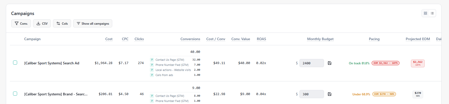Click the 40.00 total conversions value
Screen dimensions: 449x104
(195, 52)
